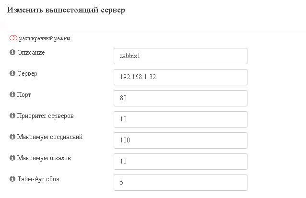Screen dimensions: 306x198
Task: Click the info icon beside Приоритет серверов
Action: click(x=12, y=116)
